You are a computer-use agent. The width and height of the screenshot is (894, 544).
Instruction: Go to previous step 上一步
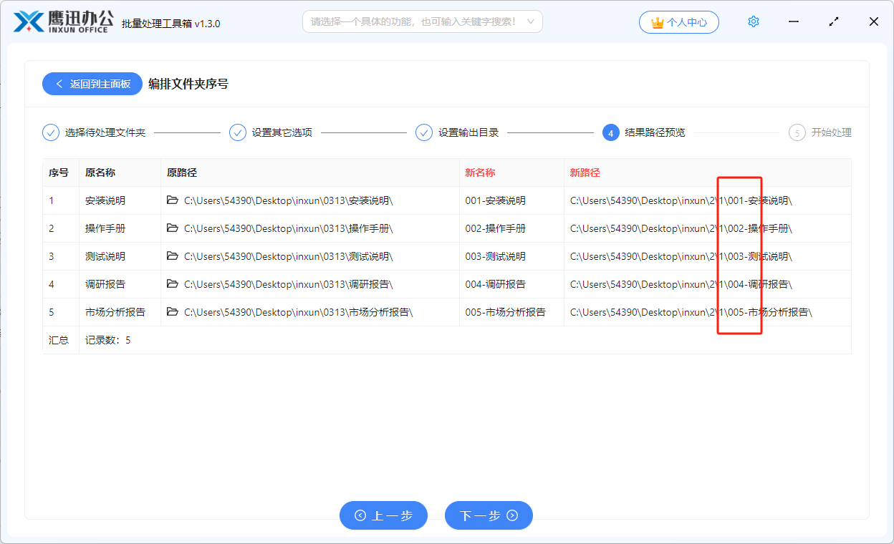pos(383,515)
